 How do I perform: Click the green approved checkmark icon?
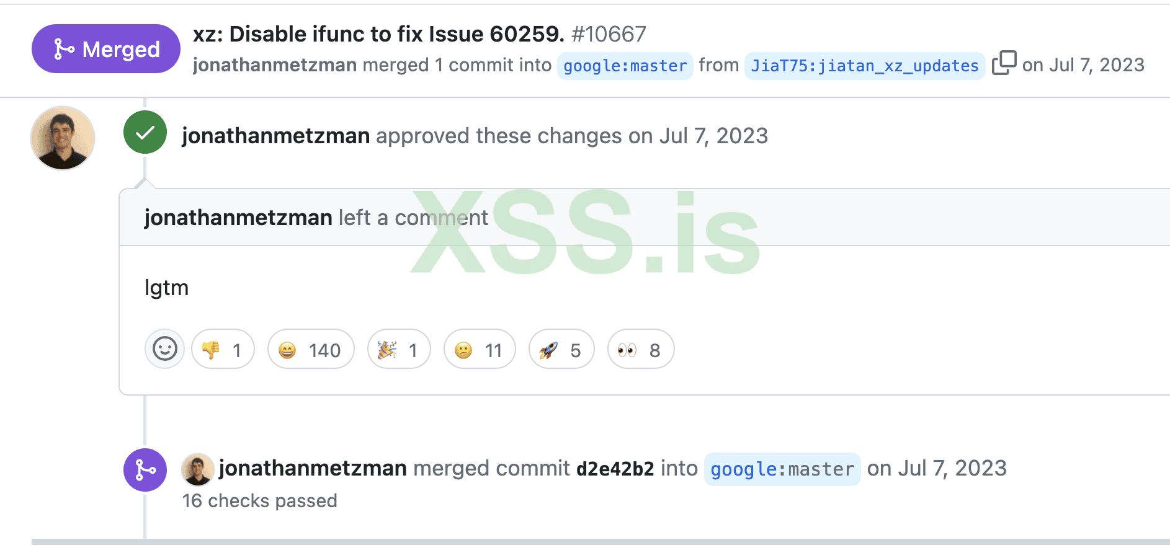point(145,132)
